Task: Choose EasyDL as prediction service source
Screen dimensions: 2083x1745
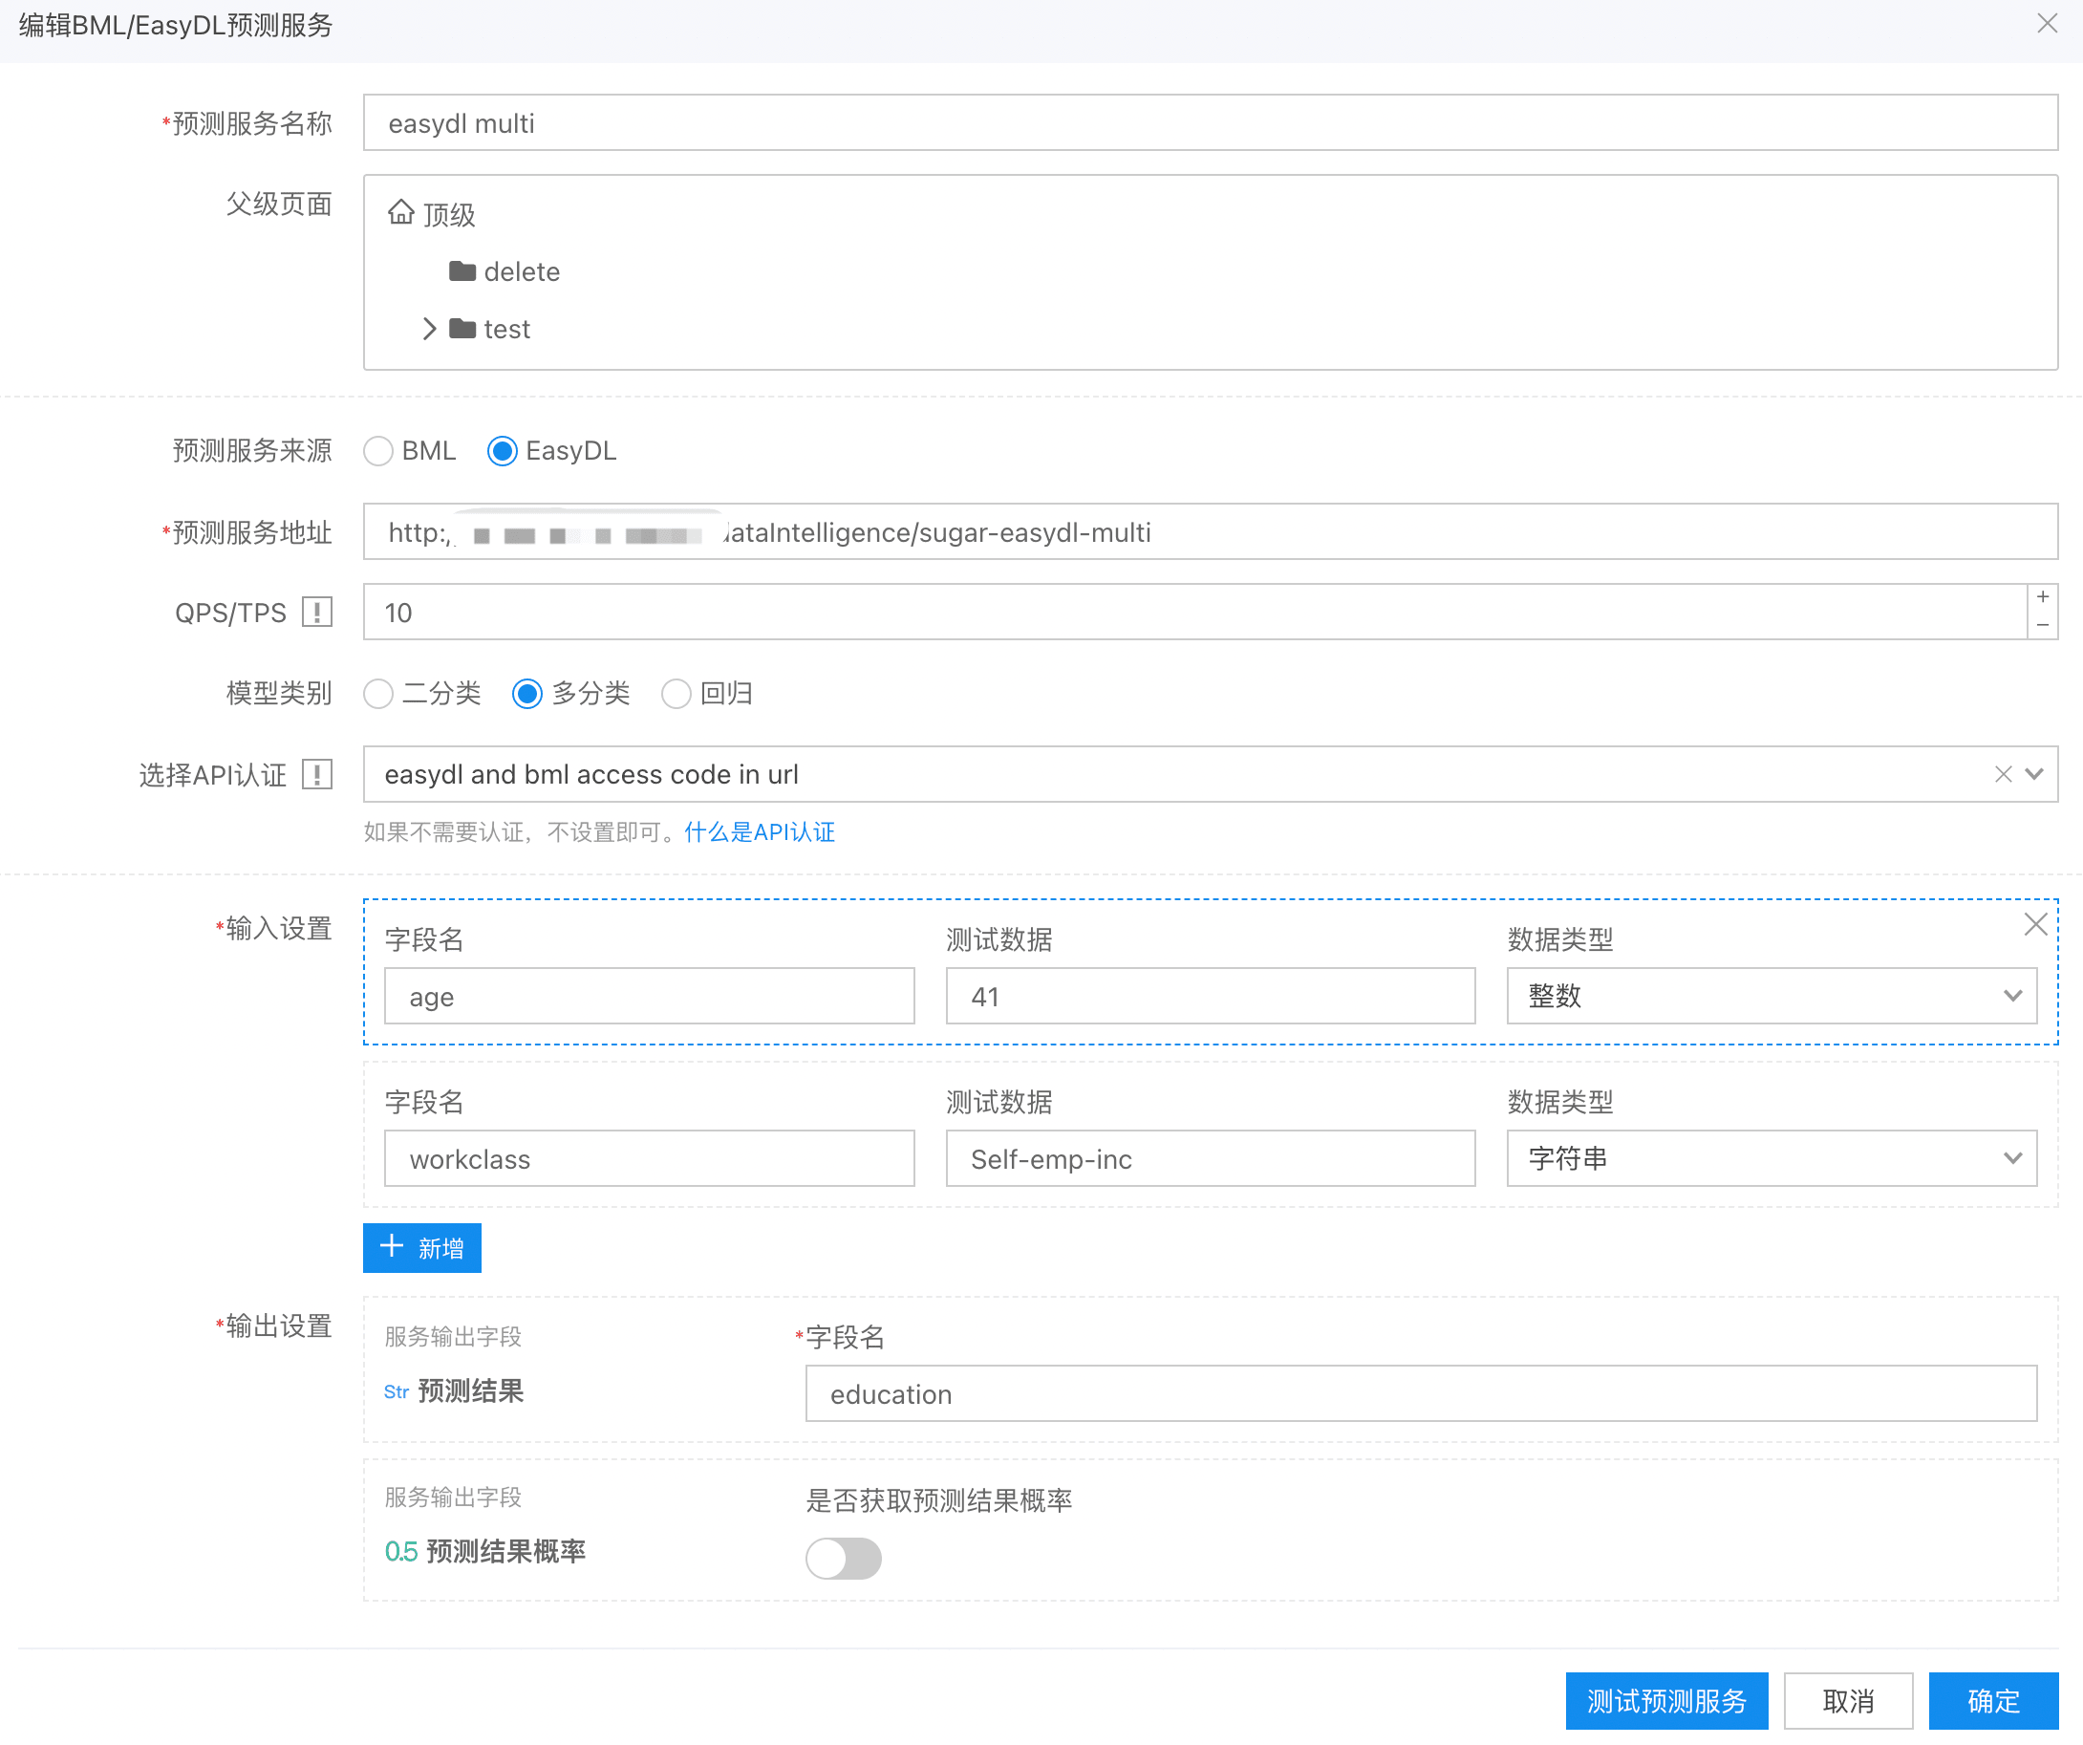Action: 502,451
